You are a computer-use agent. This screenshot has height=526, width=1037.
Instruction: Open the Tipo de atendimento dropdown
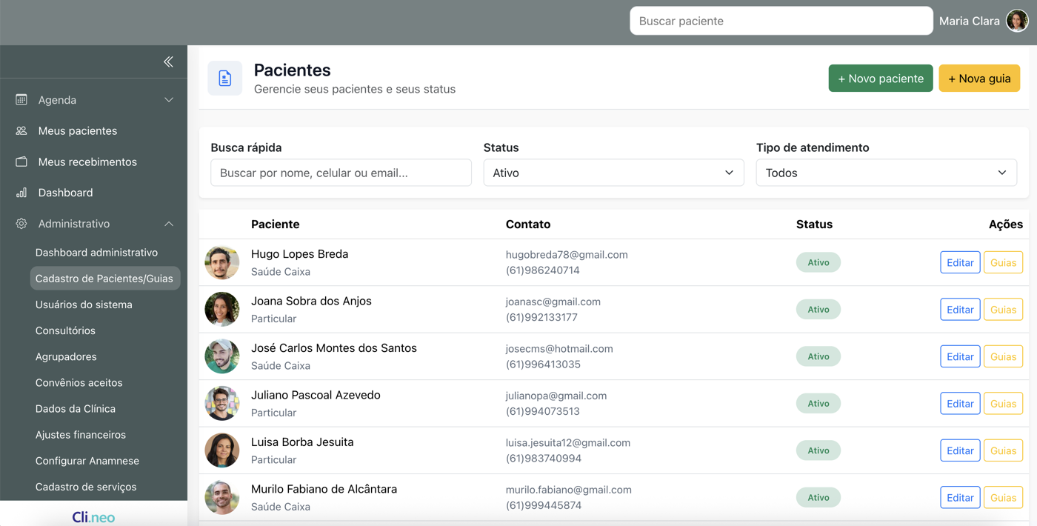click(x=886, y=173)
